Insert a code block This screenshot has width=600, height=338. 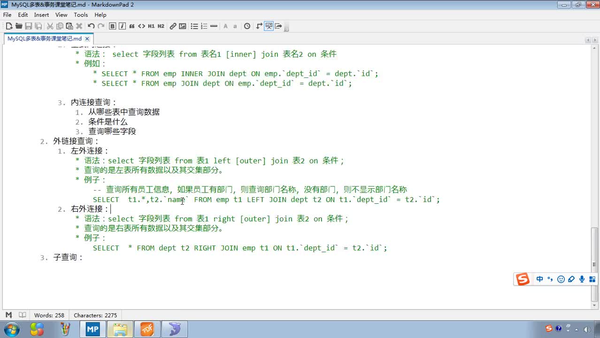pos(141,26)
